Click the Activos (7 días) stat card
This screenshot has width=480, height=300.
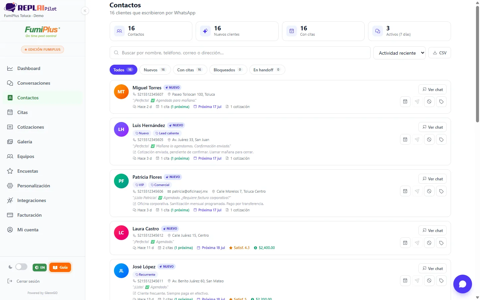tap(409, 31)
